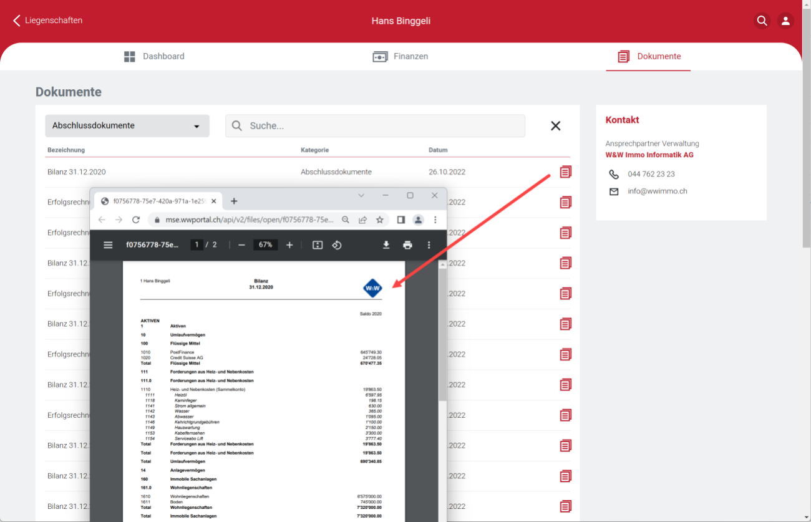
Task: Click the browser profile avatar in the popup window
Action: tap(418, 220)
